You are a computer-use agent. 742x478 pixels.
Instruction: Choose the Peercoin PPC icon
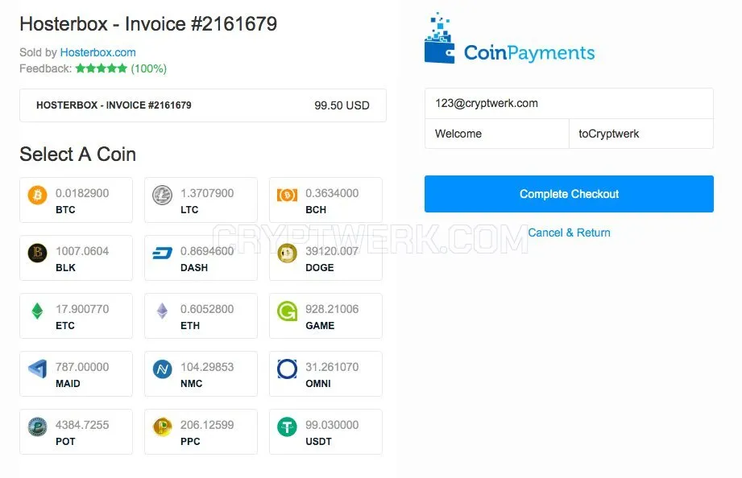[162, 427]
